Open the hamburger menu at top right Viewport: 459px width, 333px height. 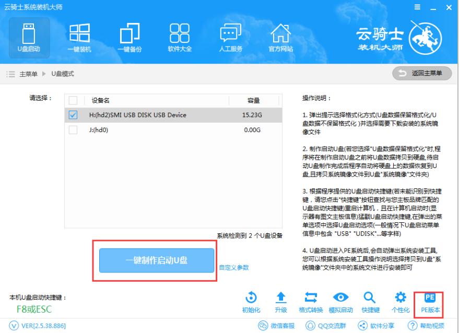[x=418, y=7]
